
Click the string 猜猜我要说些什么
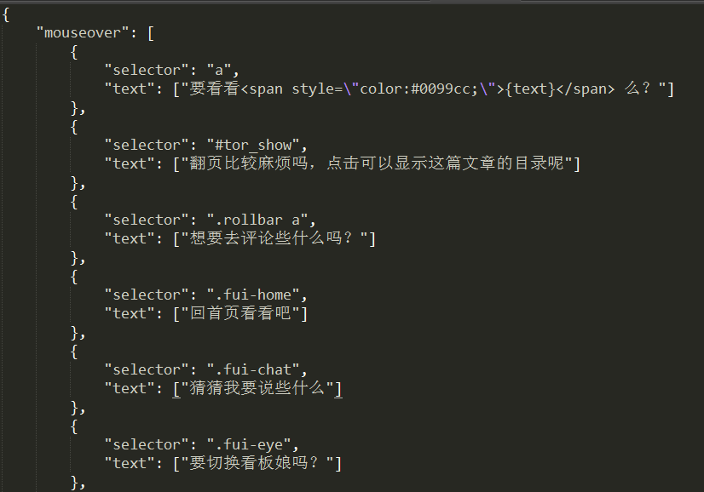[x=257, y=388]
